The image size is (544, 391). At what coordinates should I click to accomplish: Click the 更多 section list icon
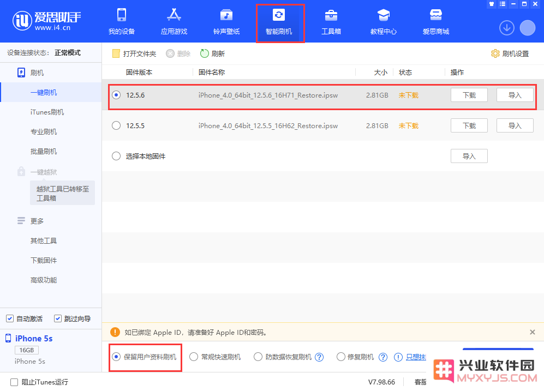coord(21,221)
